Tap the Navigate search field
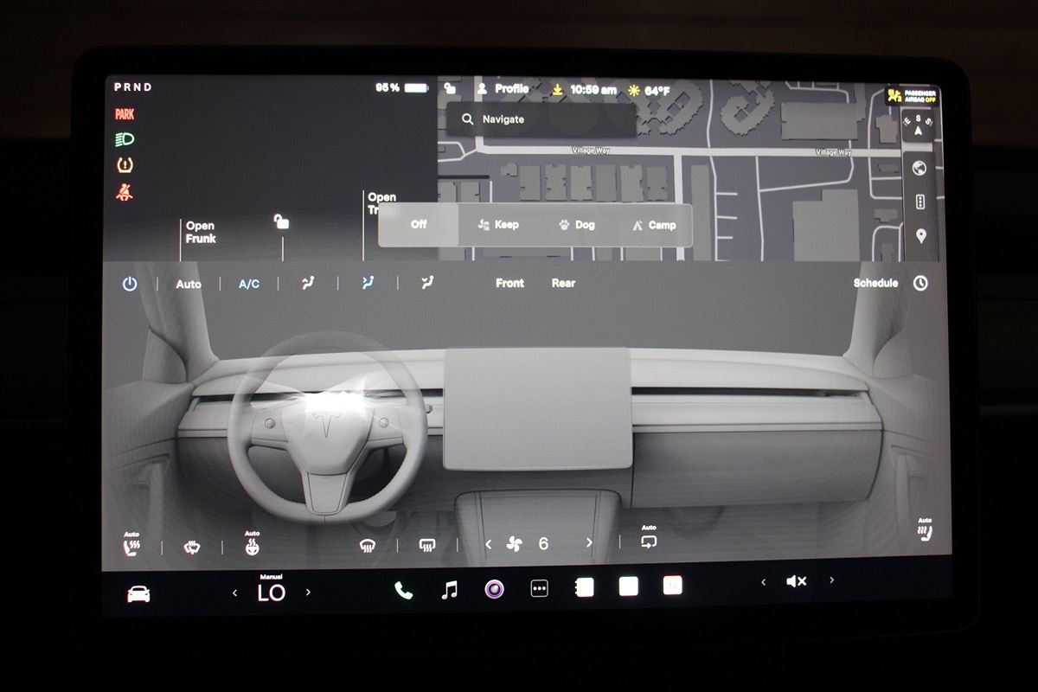1038x692 pixels. [541, 119]
